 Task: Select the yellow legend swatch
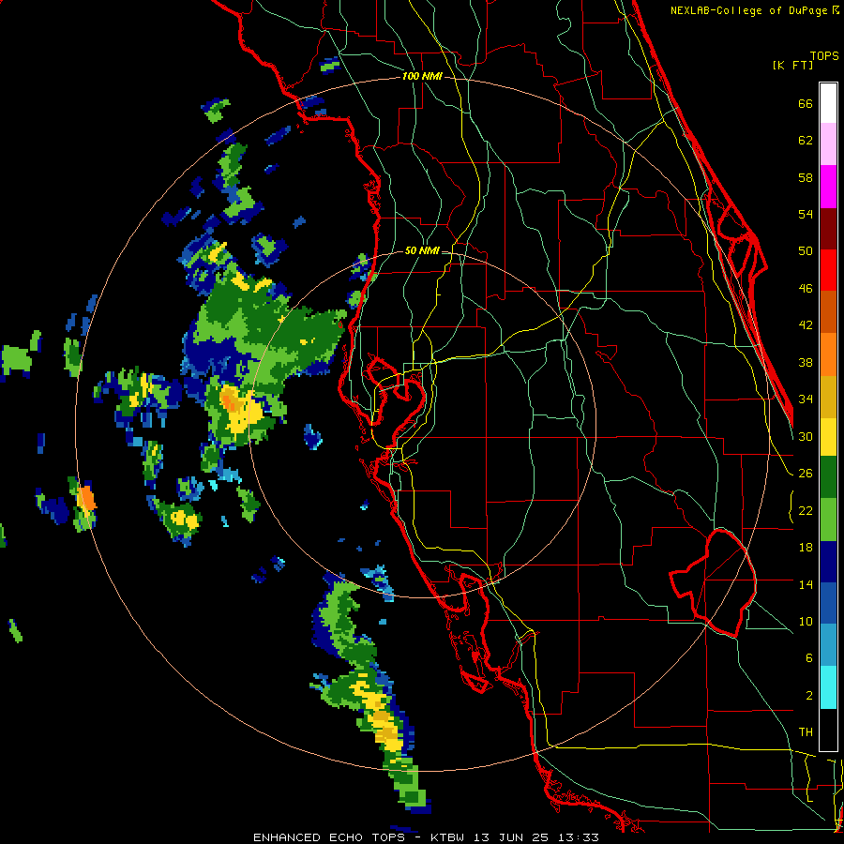(828, 437)
